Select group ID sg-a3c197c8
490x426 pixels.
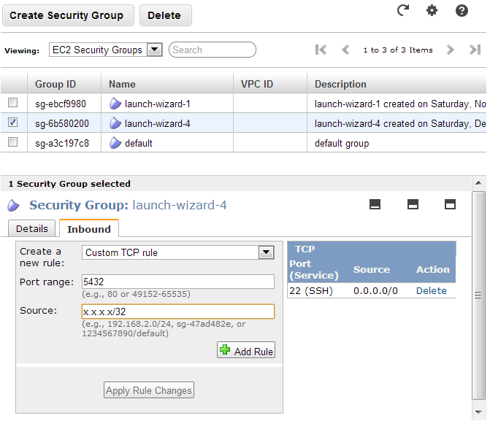(62, 143)
